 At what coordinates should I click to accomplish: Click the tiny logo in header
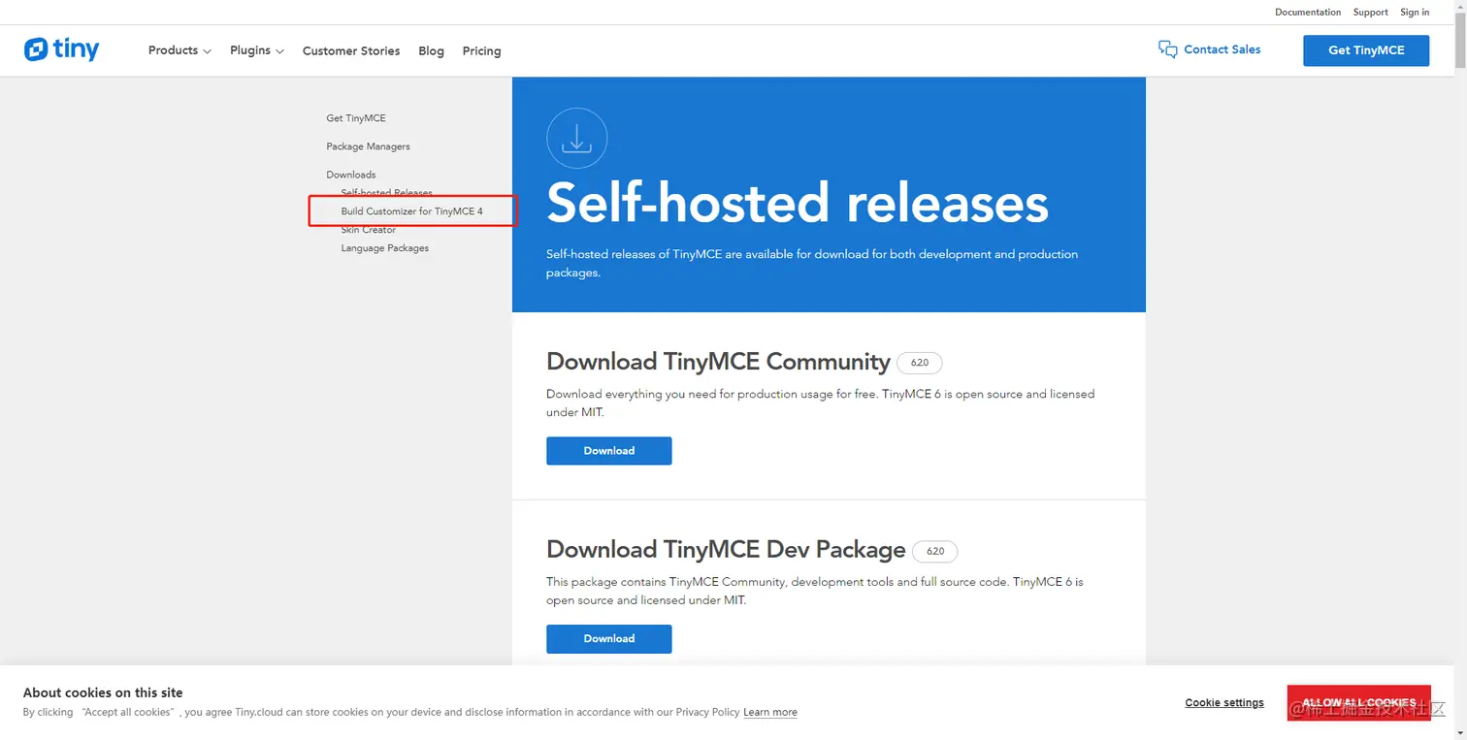(x=62, y=49)
